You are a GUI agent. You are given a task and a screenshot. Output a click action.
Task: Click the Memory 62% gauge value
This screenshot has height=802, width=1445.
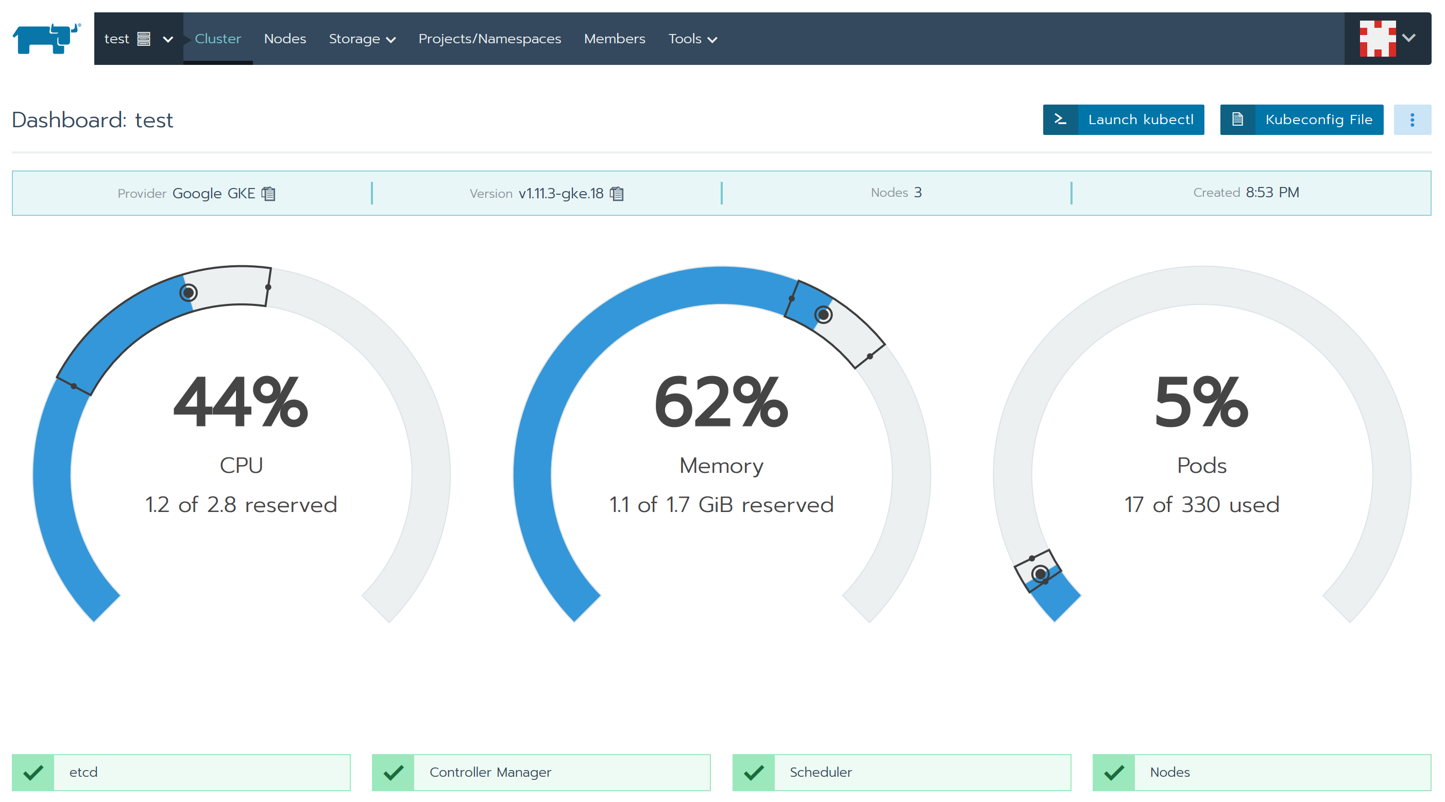click(x=721, y=403)
